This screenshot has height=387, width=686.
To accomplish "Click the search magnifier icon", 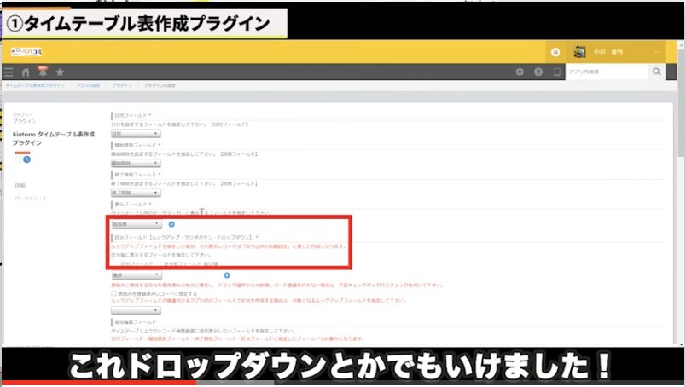I will tap(656, 72).
